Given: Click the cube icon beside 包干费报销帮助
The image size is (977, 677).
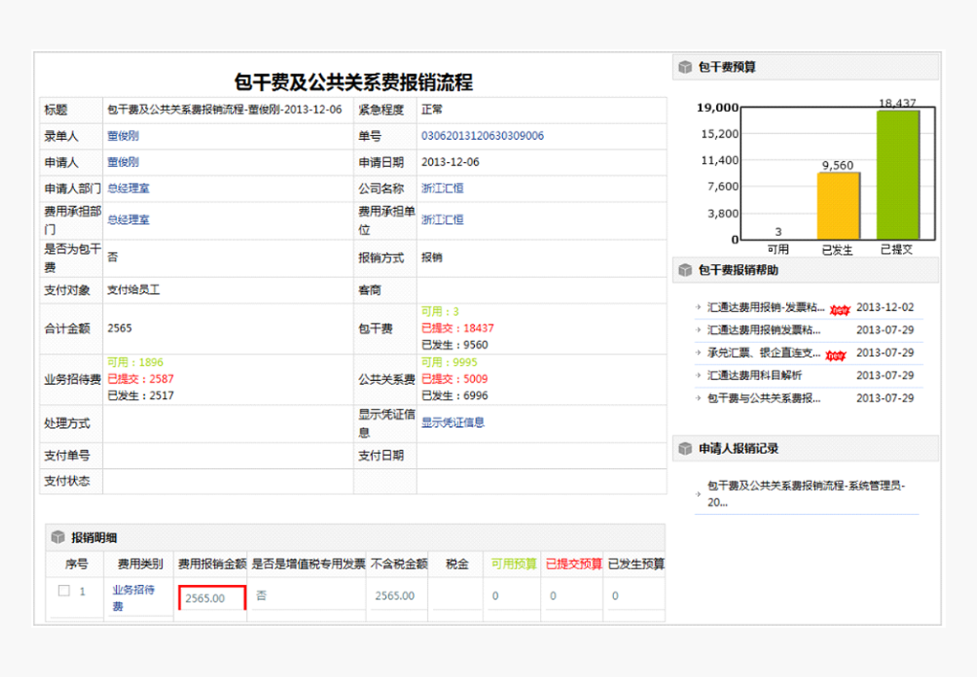Looking at the screenshot, I should tap(685, 270).
